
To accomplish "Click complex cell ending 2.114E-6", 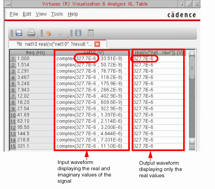I will (x=93, y=121).
